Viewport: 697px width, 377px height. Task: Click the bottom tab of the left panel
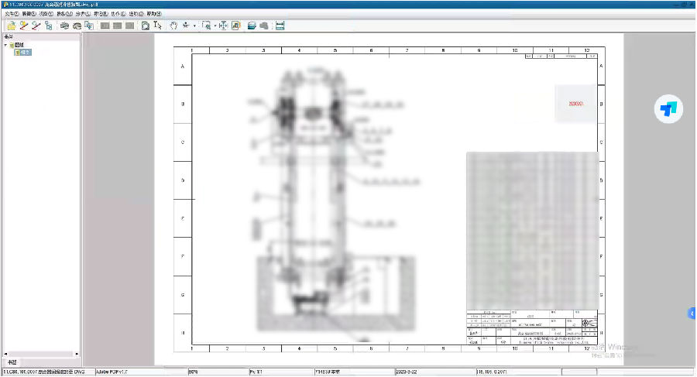tap(11, 362)
